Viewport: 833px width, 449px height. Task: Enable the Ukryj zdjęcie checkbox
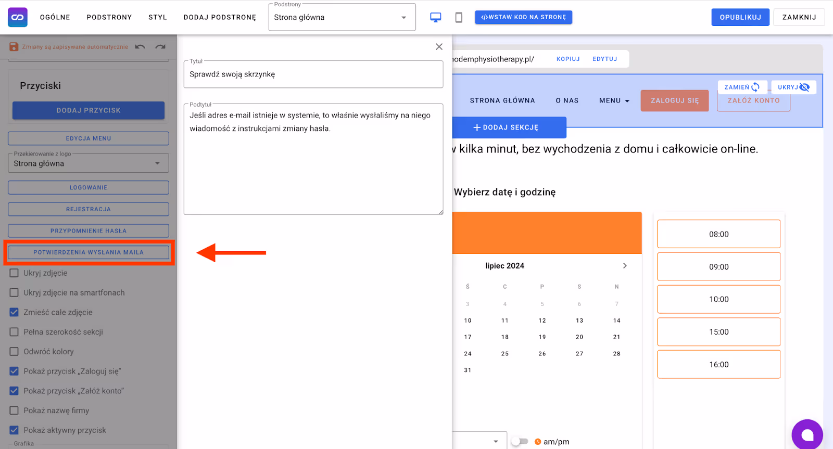point(14,273)
